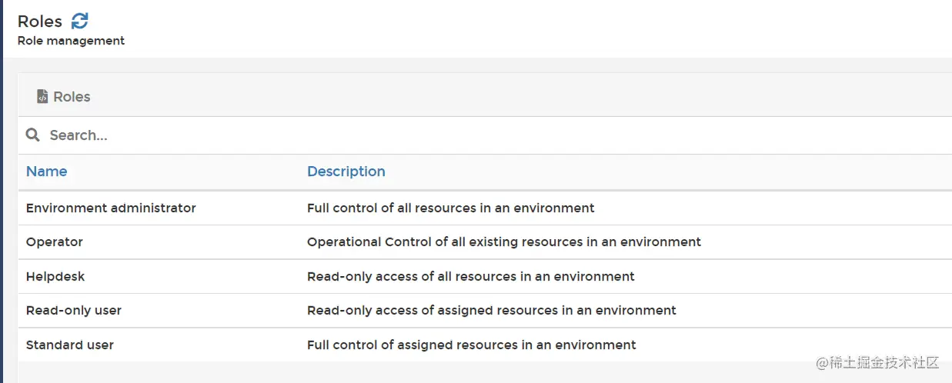The image size is (952, 383).
Task: Click the Read-only user description text
Action: click(491, 310)
